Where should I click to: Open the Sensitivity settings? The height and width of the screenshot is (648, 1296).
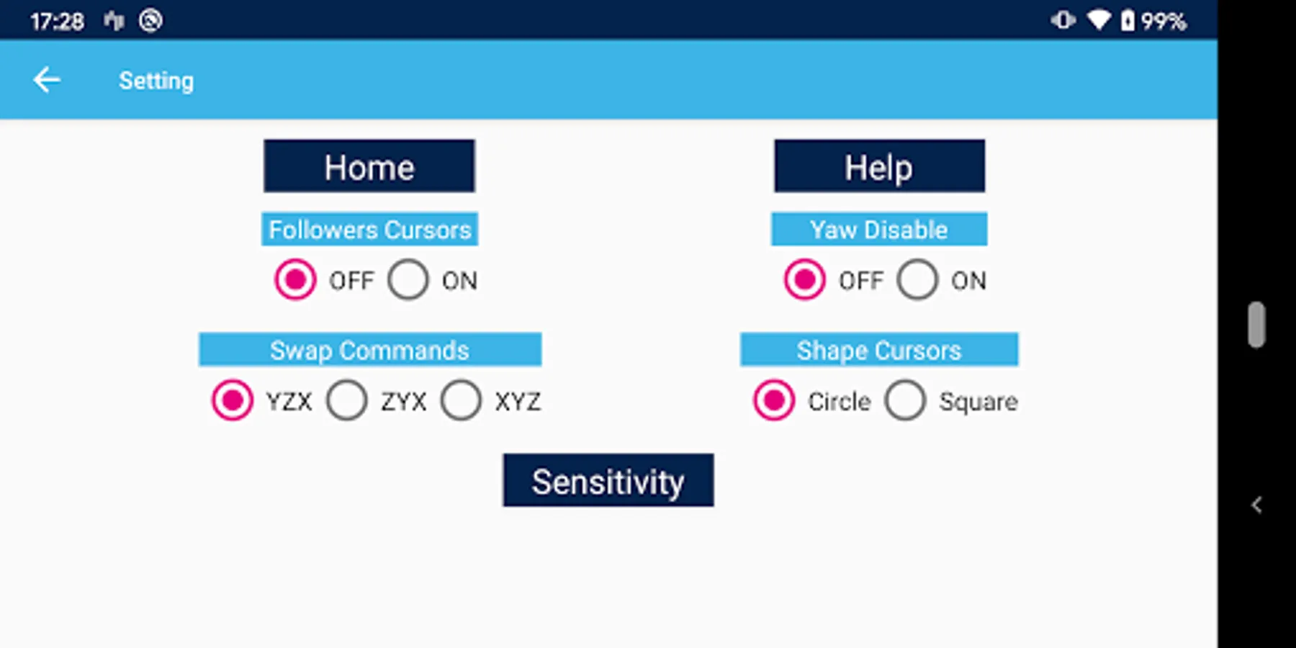(x=608, y=481)
